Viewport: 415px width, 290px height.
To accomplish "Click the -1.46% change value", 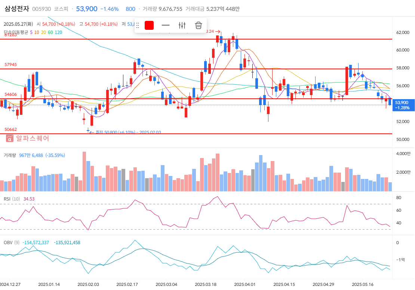I will 110,9.
